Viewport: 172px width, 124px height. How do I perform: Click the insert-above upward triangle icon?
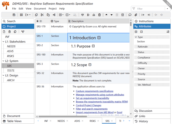pos(94,15)
